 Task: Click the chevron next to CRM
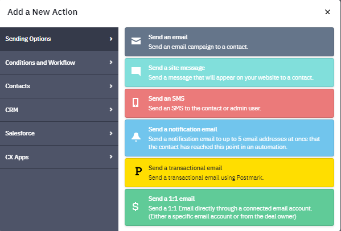coord(111,109)
